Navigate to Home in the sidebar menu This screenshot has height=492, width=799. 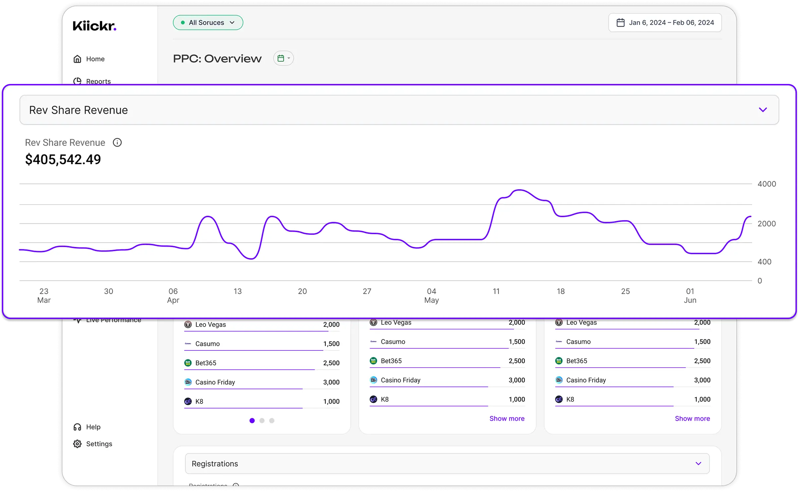[95, 58]
